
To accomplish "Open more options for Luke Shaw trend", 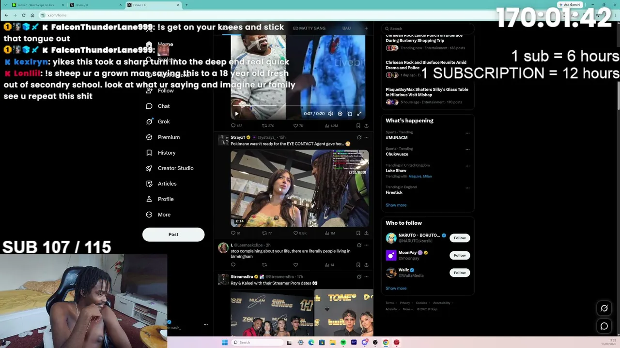I will pyautogui.click(x=467, y=166).
